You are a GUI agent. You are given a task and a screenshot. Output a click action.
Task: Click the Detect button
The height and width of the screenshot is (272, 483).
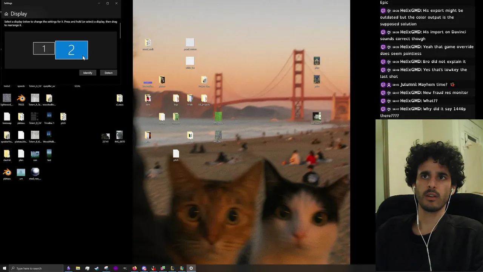pyautogui.click(x=108, y=73)
